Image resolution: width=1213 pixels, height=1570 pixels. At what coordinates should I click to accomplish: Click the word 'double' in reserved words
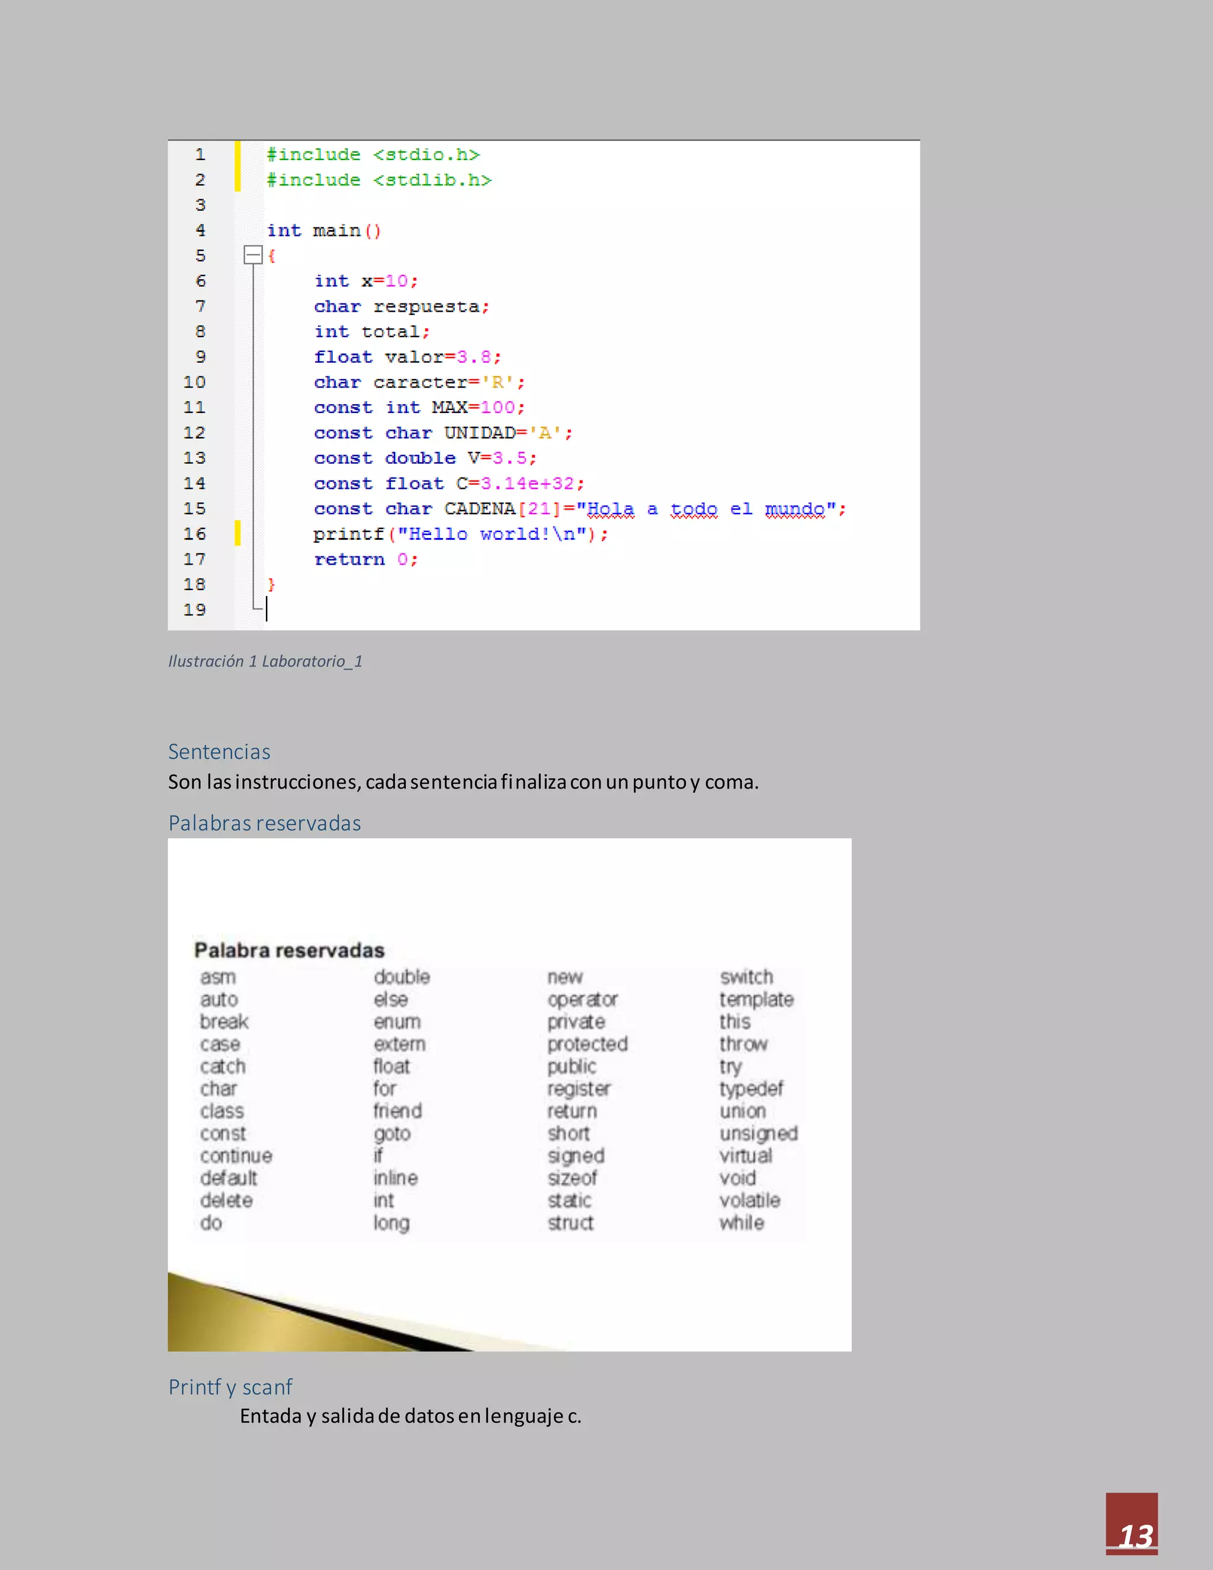(402, 977)
